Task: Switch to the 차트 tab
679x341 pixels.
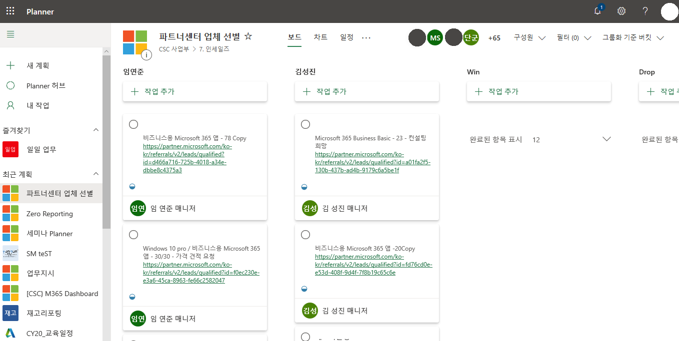Action: point(320,37)
